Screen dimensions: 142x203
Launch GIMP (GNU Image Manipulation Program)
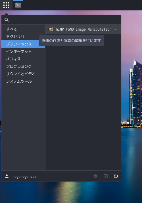point(83,29)
